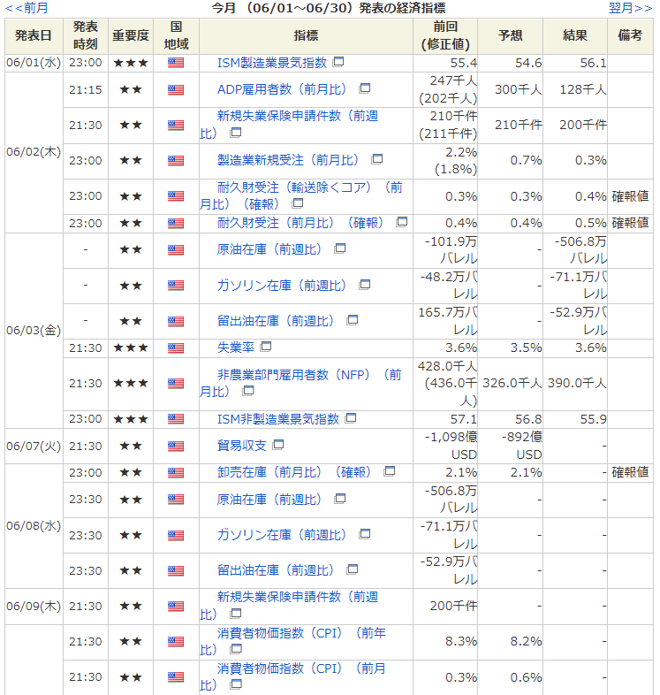Viewport: 660px width, 695px height.
Task: Click popup icon next to 耐久財受注（前月比）（確報）
Action: (402, 222)
